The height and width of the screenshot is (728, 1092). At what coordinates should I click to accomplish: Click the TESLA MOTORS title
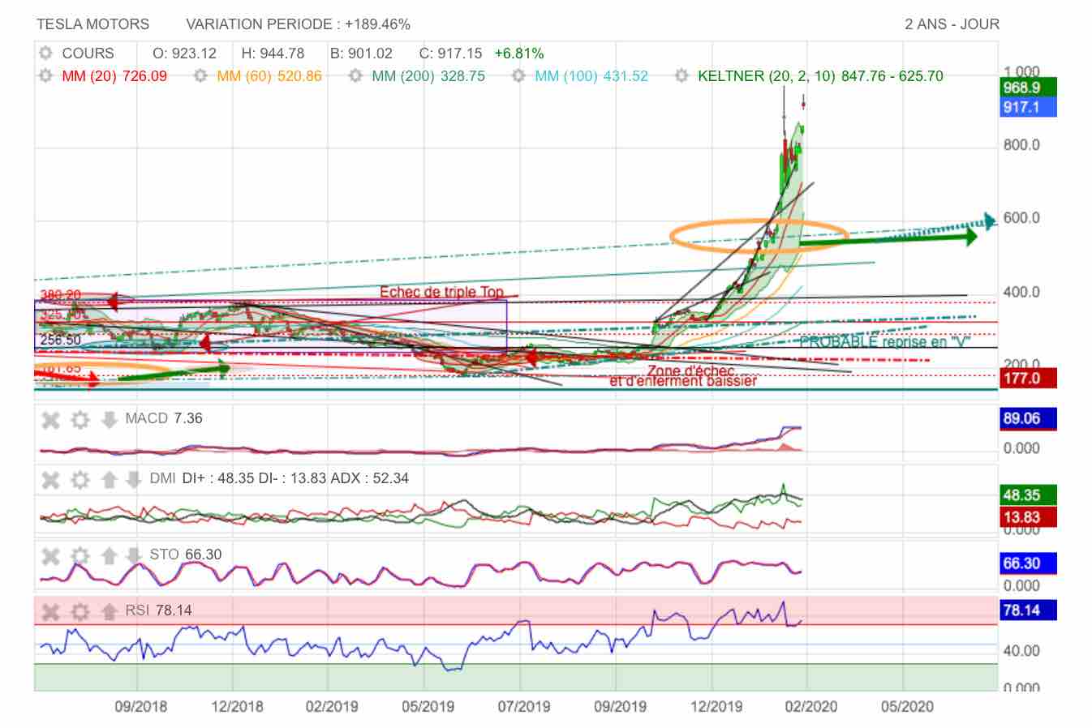point(93,24)
